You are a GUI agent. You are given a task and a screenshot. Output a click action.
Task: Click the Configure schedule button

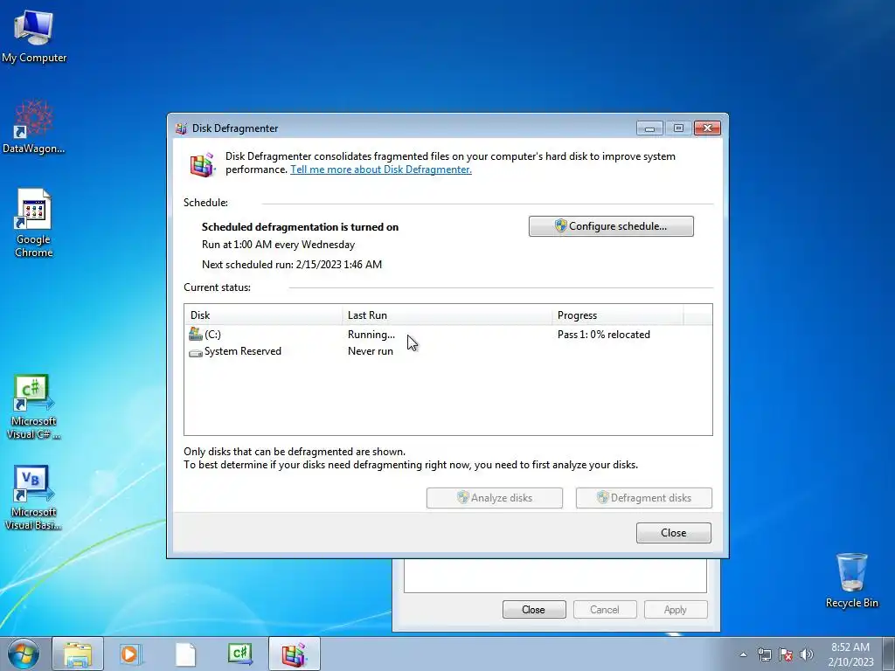611,226
